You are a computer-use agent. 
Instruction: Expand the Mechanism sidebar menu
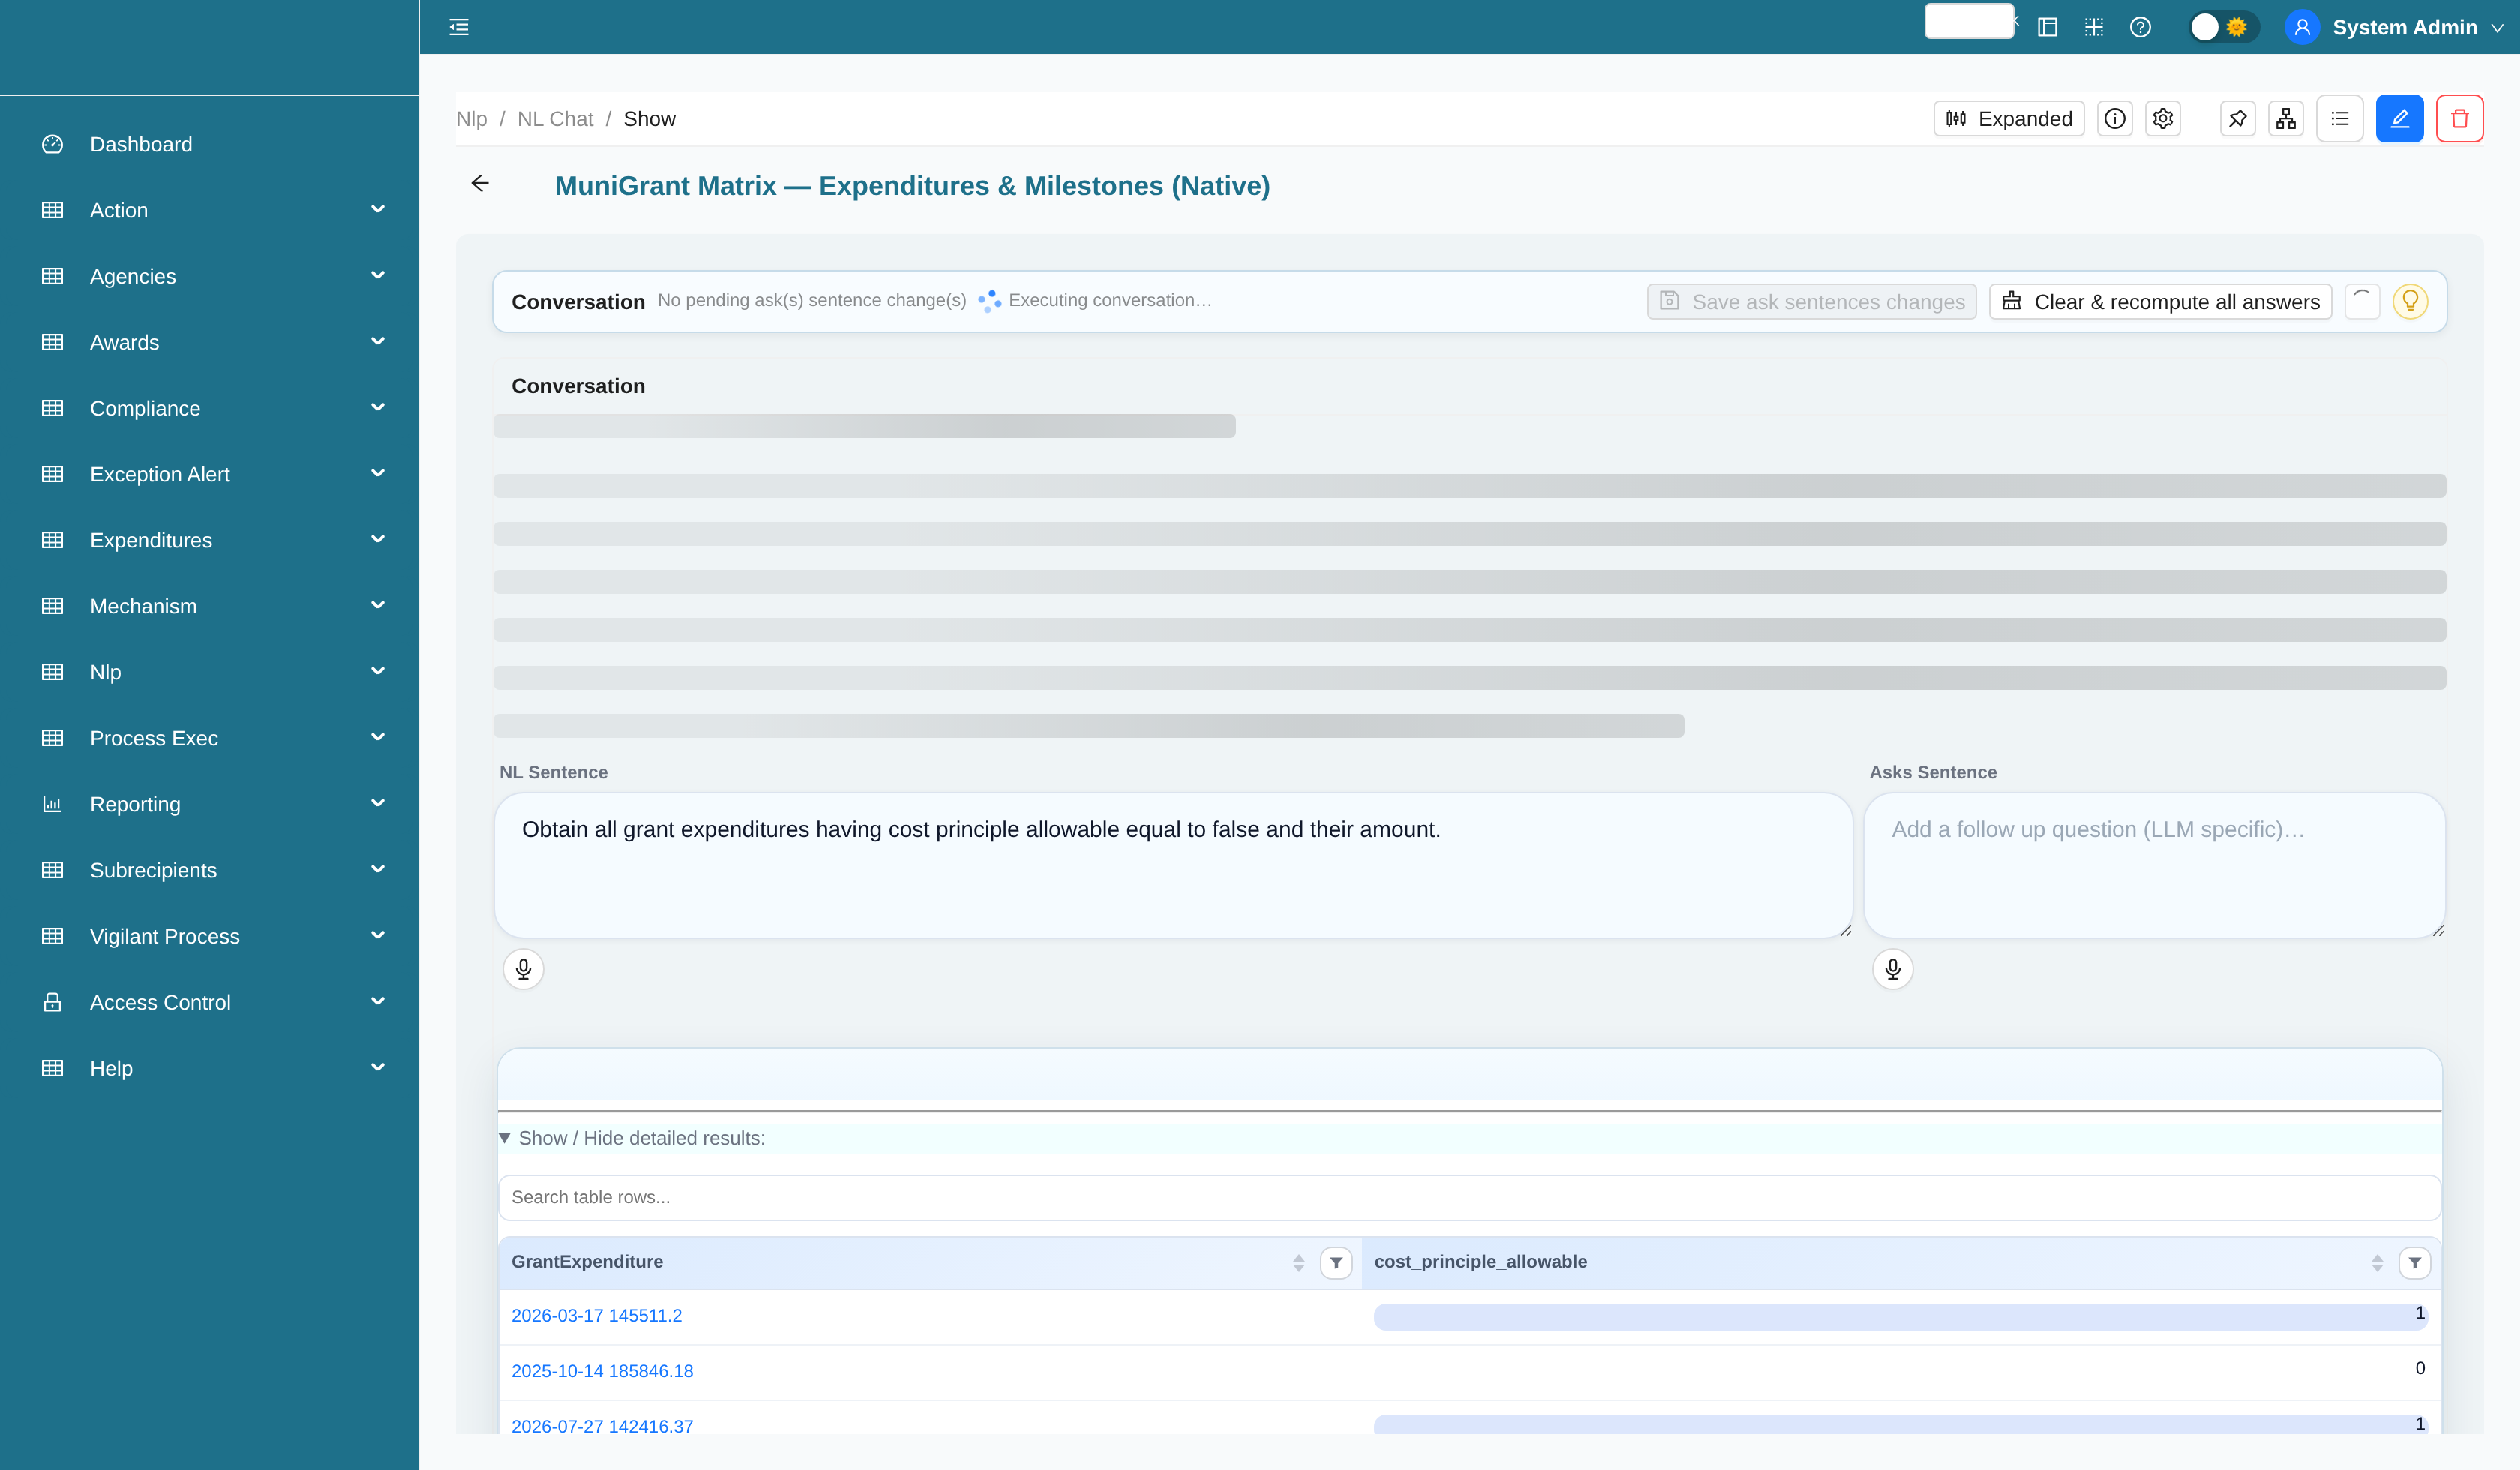tap(210, 607)
